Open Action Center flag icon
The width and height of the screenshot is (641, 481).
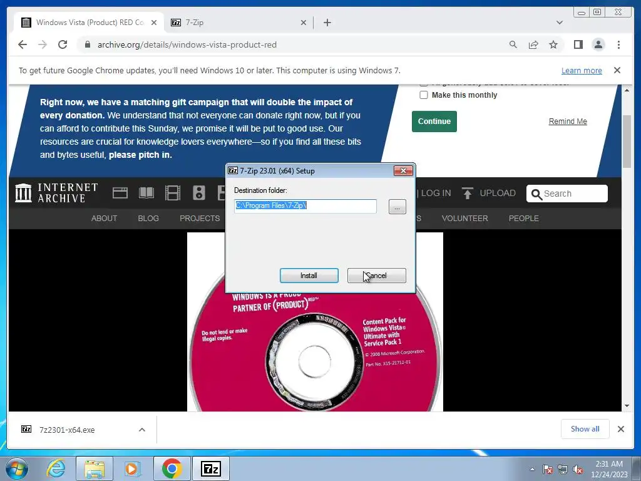point(548,469)
